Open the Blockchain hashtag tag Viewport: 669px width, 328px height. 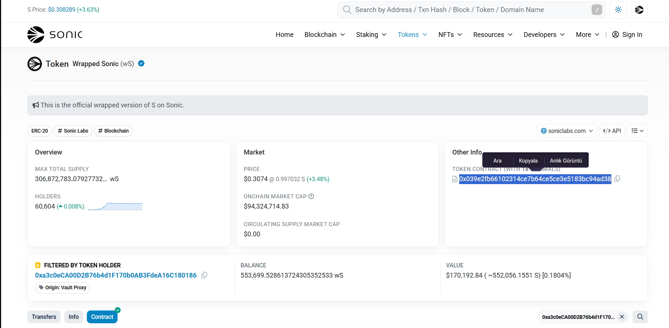pos(114,131)
